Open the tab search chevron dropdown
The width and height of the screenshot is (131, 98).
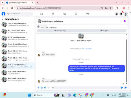[x=3, y=3]
